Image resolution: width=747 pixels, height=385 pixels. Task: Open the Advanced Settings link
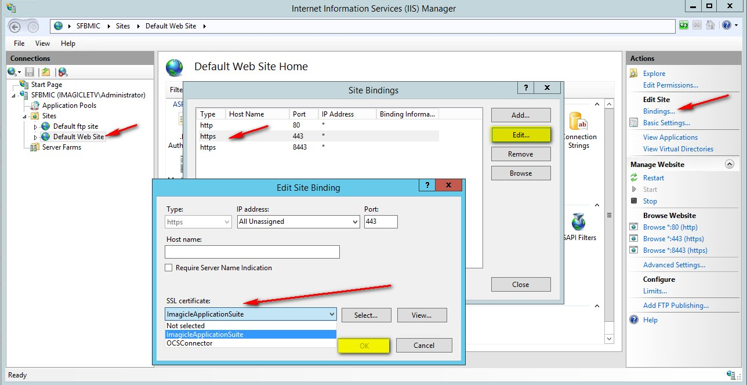tap(674, 265)
